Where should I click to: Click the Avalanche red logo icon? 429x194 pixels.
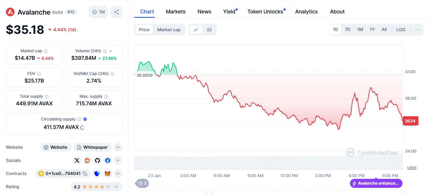[x=10, y=12]
